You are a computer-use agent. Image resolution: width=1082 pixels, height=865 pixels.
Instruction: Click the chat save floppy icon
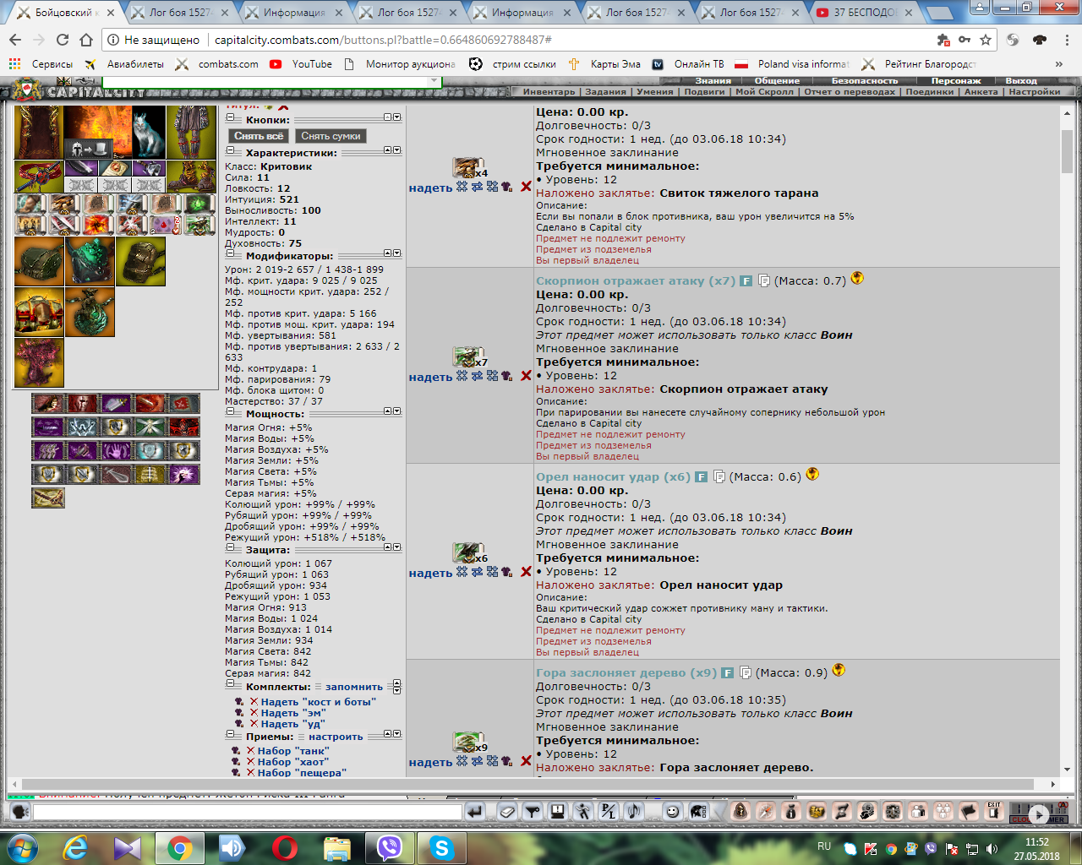[x=557, y=812]
